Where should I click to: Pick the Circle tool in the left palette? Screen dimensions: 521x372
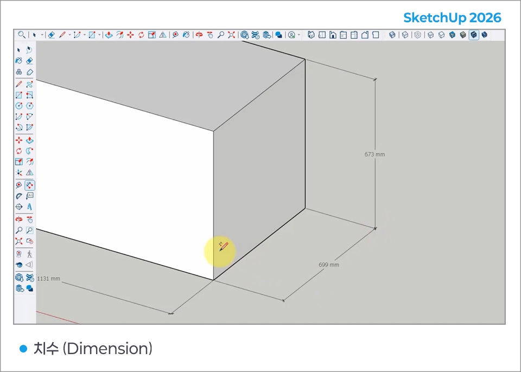point(19,106)
